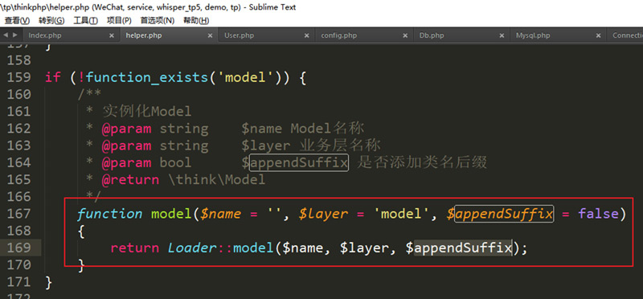643x299 pixels.
Task: Click line number 171 in gutter
Action: [19, 282]
